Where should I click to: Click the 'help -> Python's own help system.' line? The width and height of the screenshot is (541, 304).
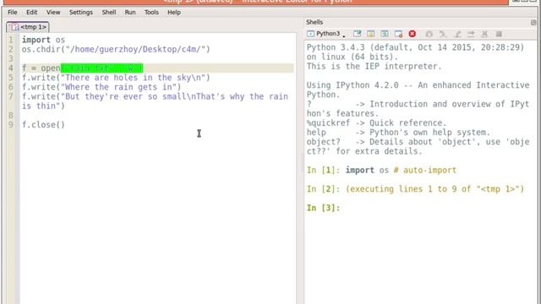398,133
